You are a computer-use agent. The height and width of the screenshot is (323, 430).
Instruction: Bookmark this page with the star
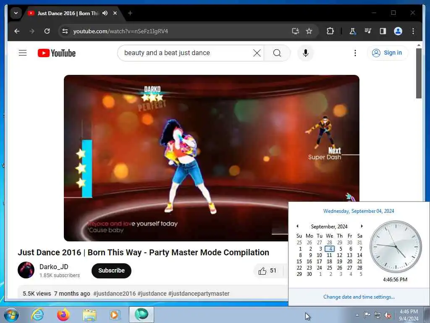(309, 31)
